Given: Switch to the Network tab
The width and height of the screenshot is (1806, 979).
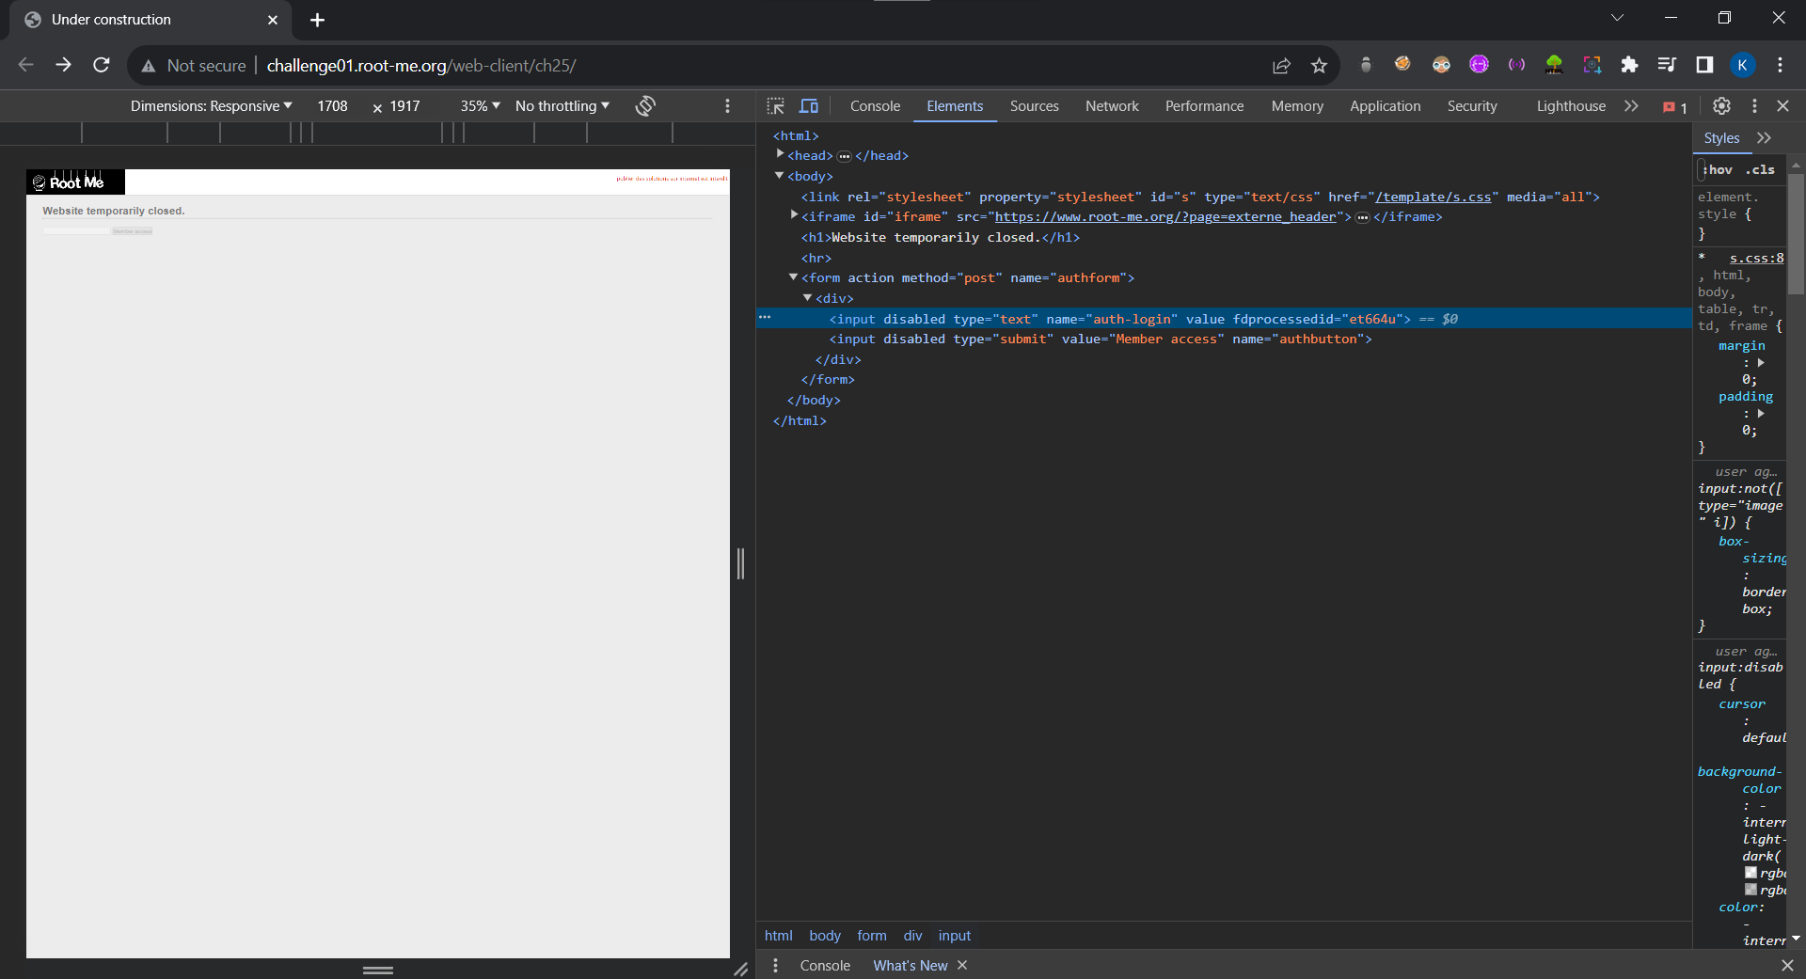Looking at the screenshot, I should click(1112, 106).
